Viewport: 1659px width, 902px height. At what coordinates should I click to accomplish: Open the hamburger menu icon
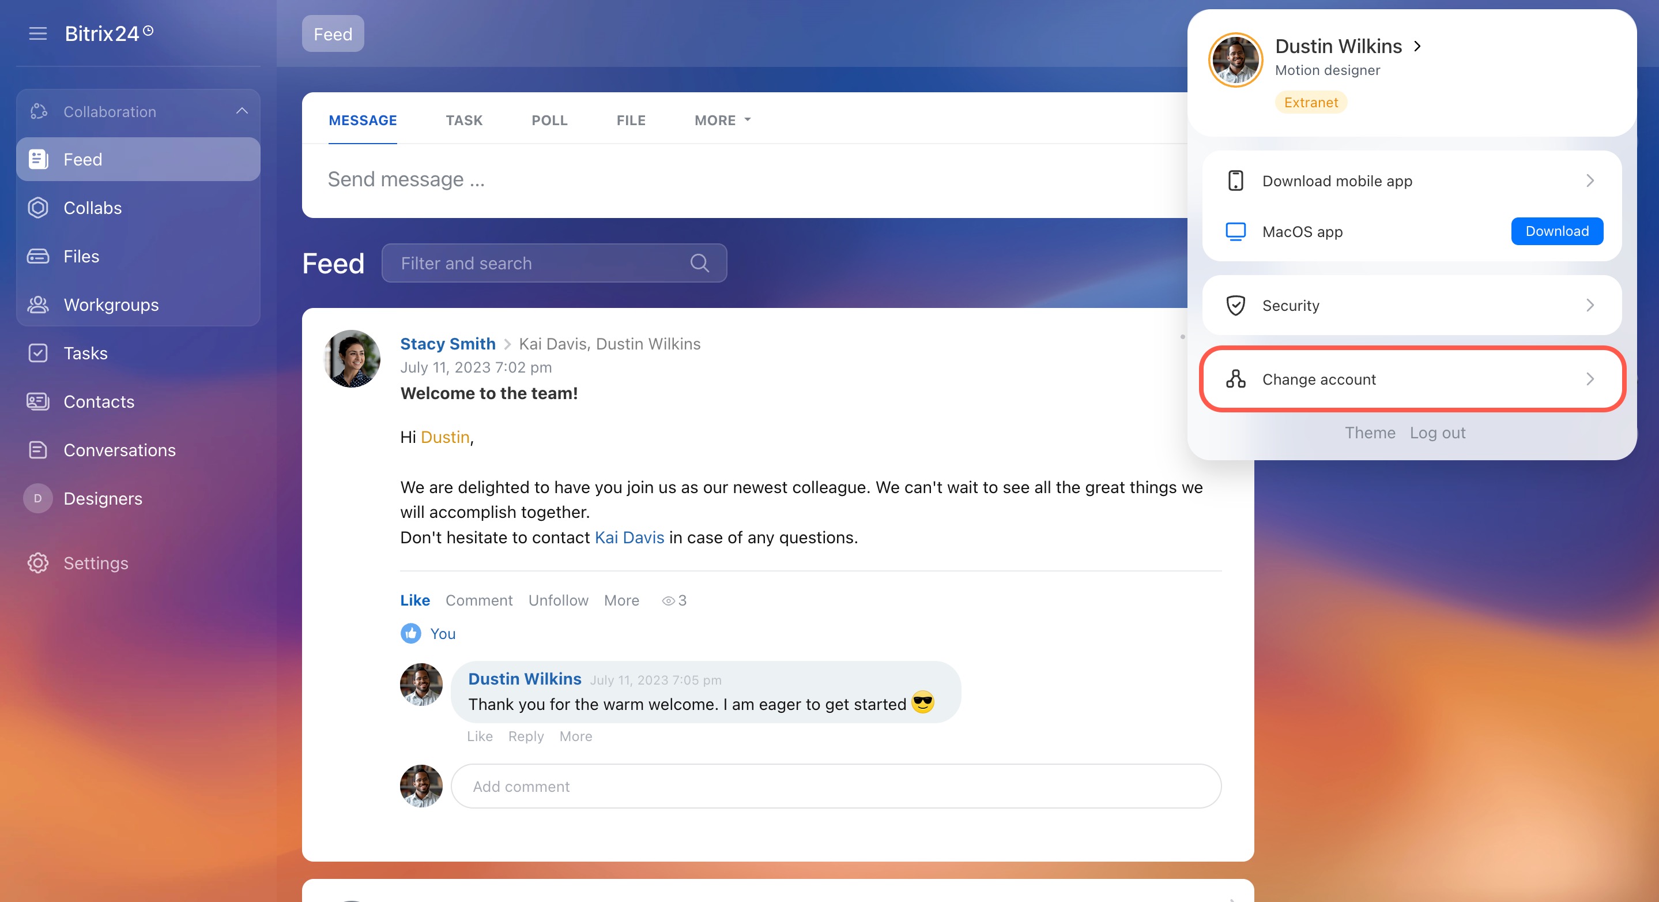[38, 33]
